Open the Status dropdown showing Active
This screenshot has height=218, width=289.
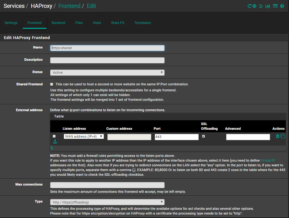[x=107, y=72]
